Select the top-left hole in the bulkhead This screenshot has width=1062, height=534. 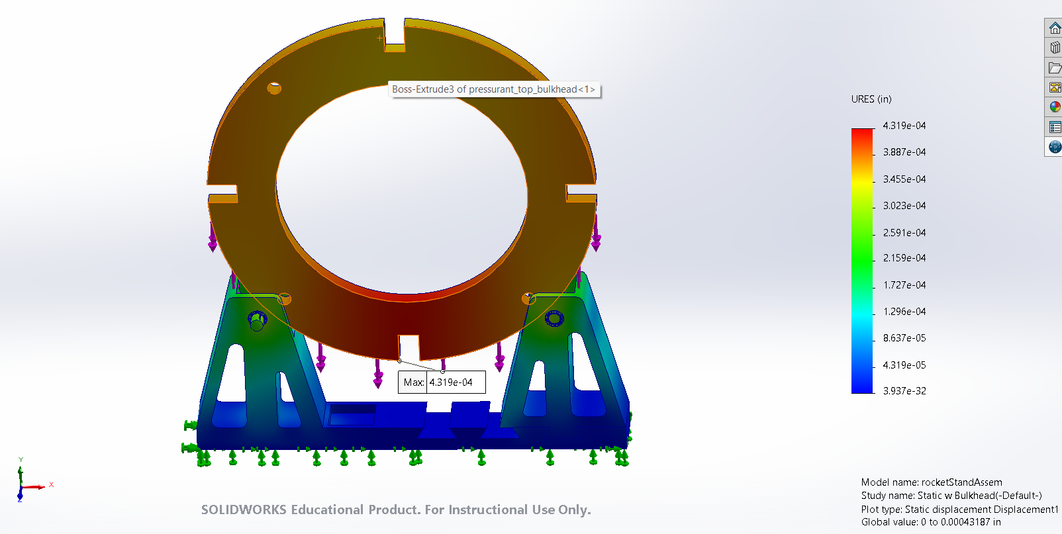pos(274,88)
